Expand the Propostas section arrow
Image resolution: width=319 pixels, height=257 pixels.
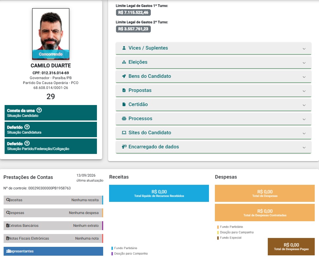[304, 91]
